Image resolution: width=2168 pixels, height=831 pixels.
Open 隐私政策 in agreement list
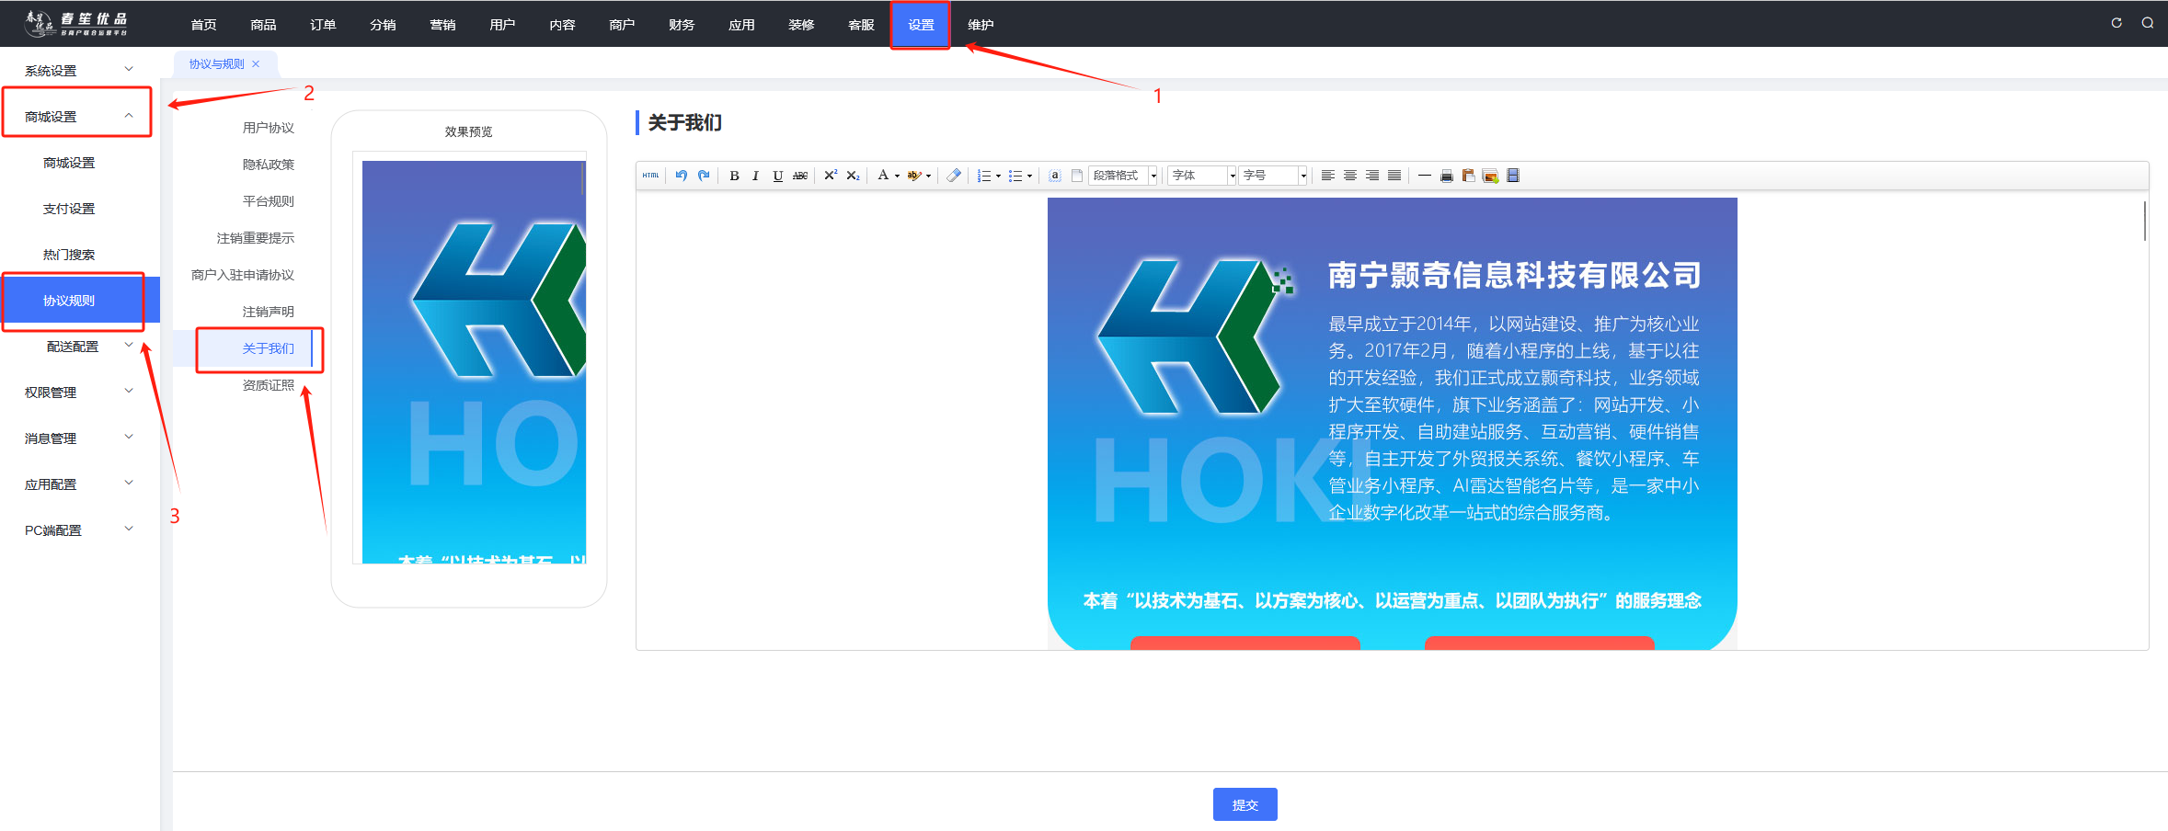pyautogui.click(x=269, y=165)
